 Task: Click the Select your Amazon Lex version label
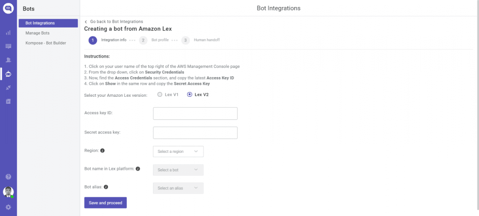pos(116,95)
